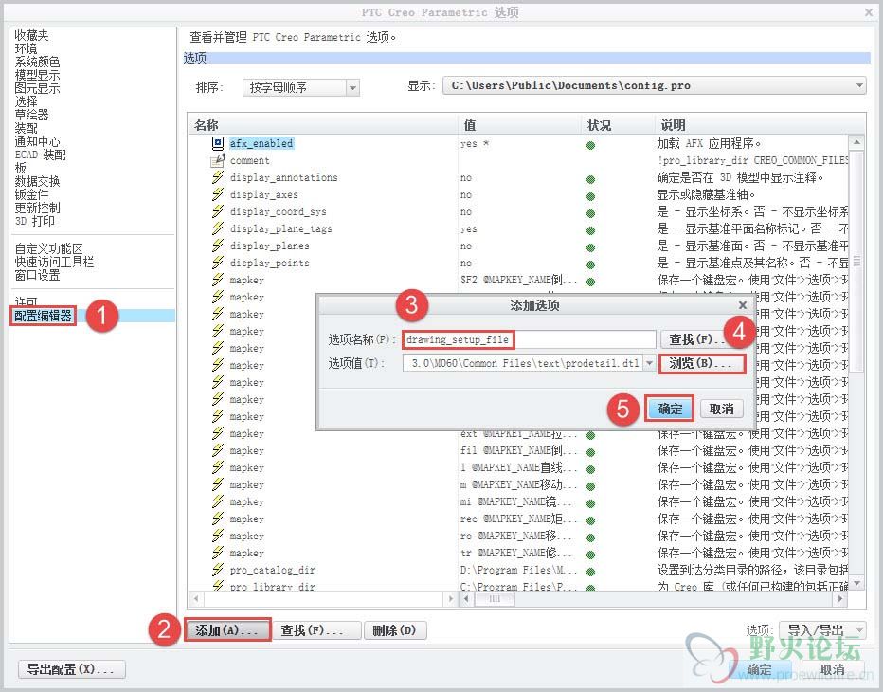Select 系统颜色 category

pos(37,62)
